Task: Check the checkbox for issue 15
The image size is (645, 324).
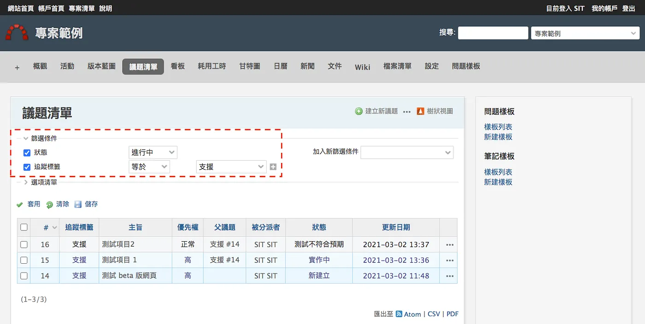Action: (x=24, y=260)
